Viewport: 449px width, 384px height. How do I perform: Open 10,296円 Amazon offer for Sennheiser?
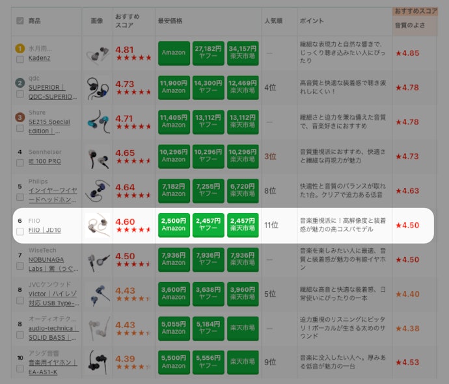pos(174,157)
